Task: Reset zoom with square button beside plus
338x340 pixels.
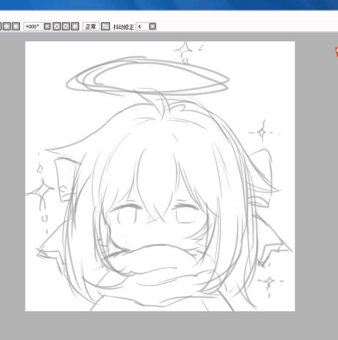Action: (16, 27)
